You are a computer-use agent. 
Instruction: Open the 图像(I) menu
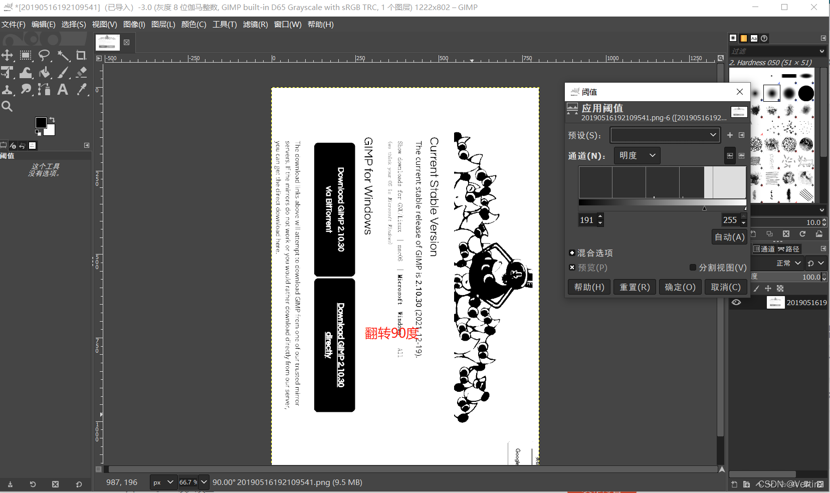point(134,25)
